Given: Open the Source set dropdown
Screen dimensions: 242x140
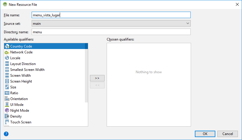Looking at the screenshot, I should click(111, 23).
